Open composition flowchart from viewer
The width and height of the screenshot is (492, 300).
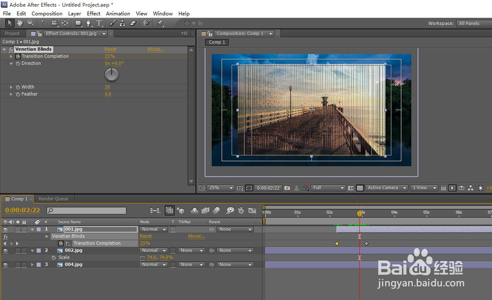point(470,188)
